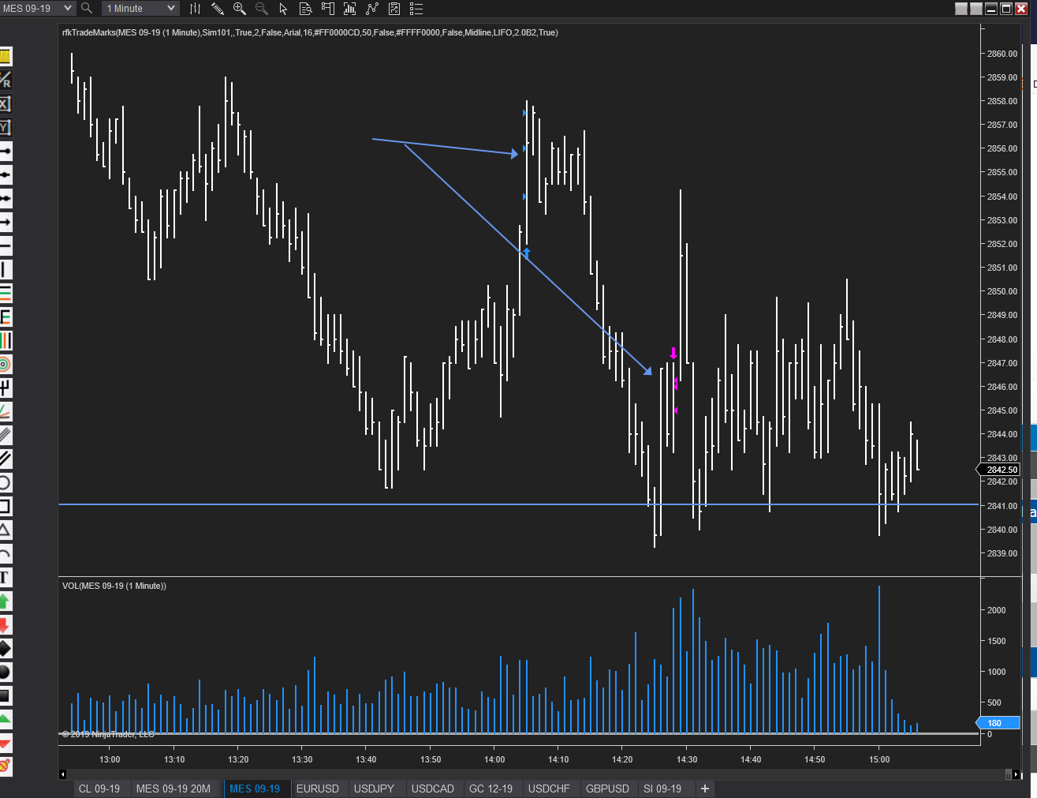The image size is (1037, 798).
Task: Open the data box icon
Action: [306, 9]
